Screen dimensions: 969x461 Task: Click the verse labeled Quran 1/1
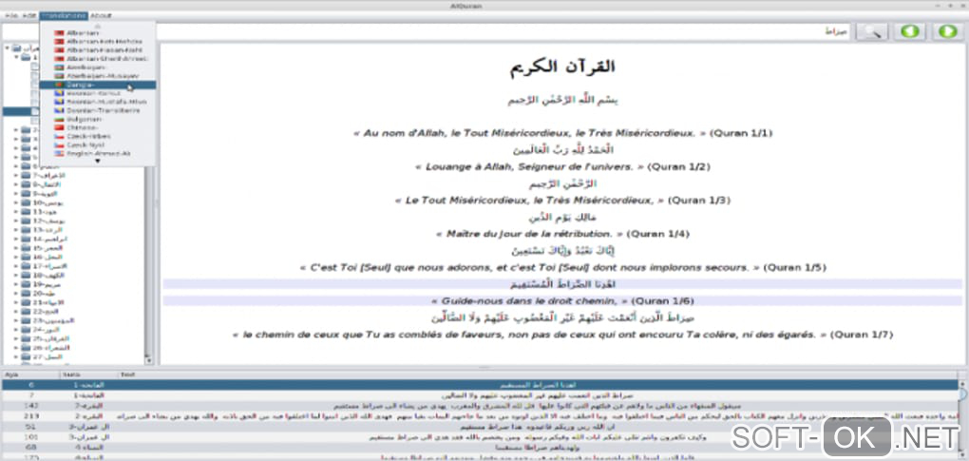point(562,133)
